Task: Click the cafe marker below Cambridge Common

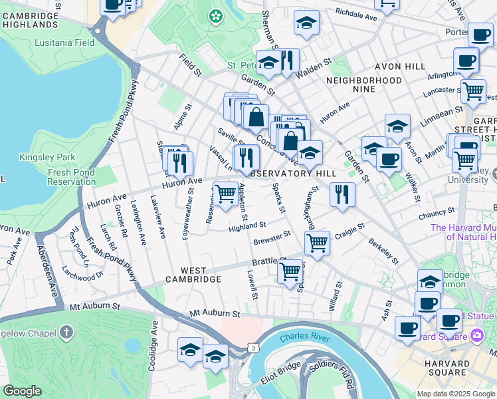Action: pos(428,304)
